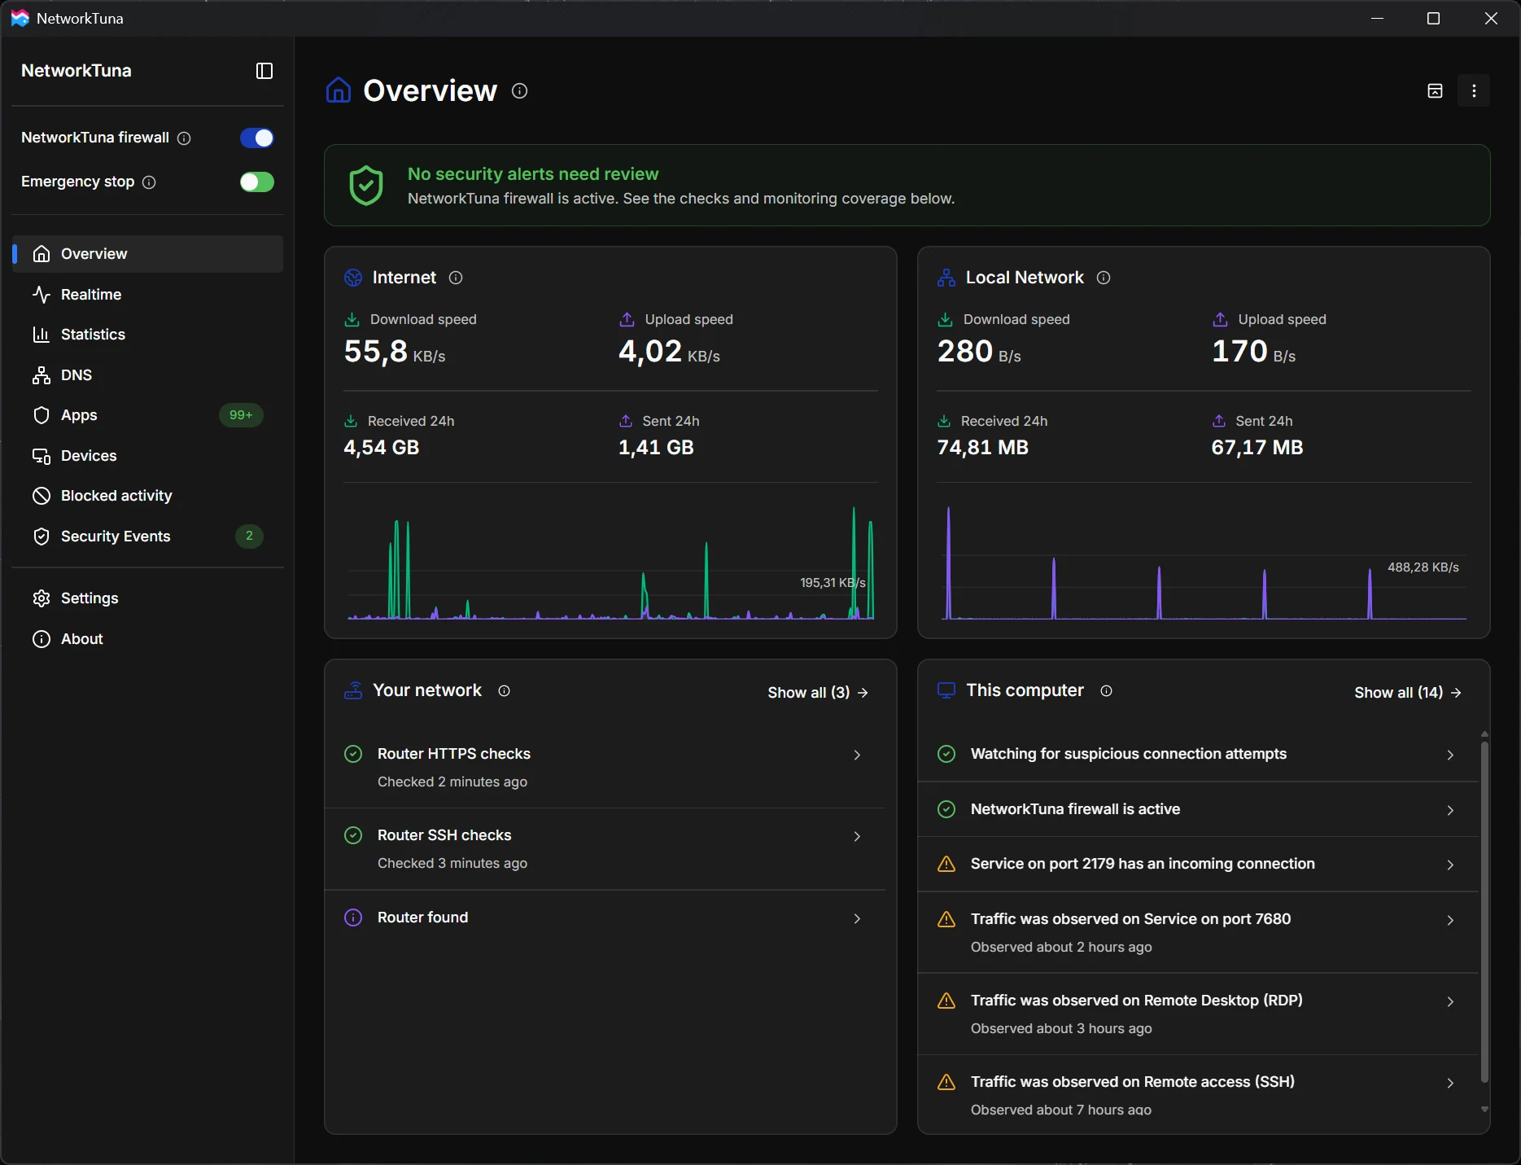Click the This computer monitor icon

[x=946, y=690]
